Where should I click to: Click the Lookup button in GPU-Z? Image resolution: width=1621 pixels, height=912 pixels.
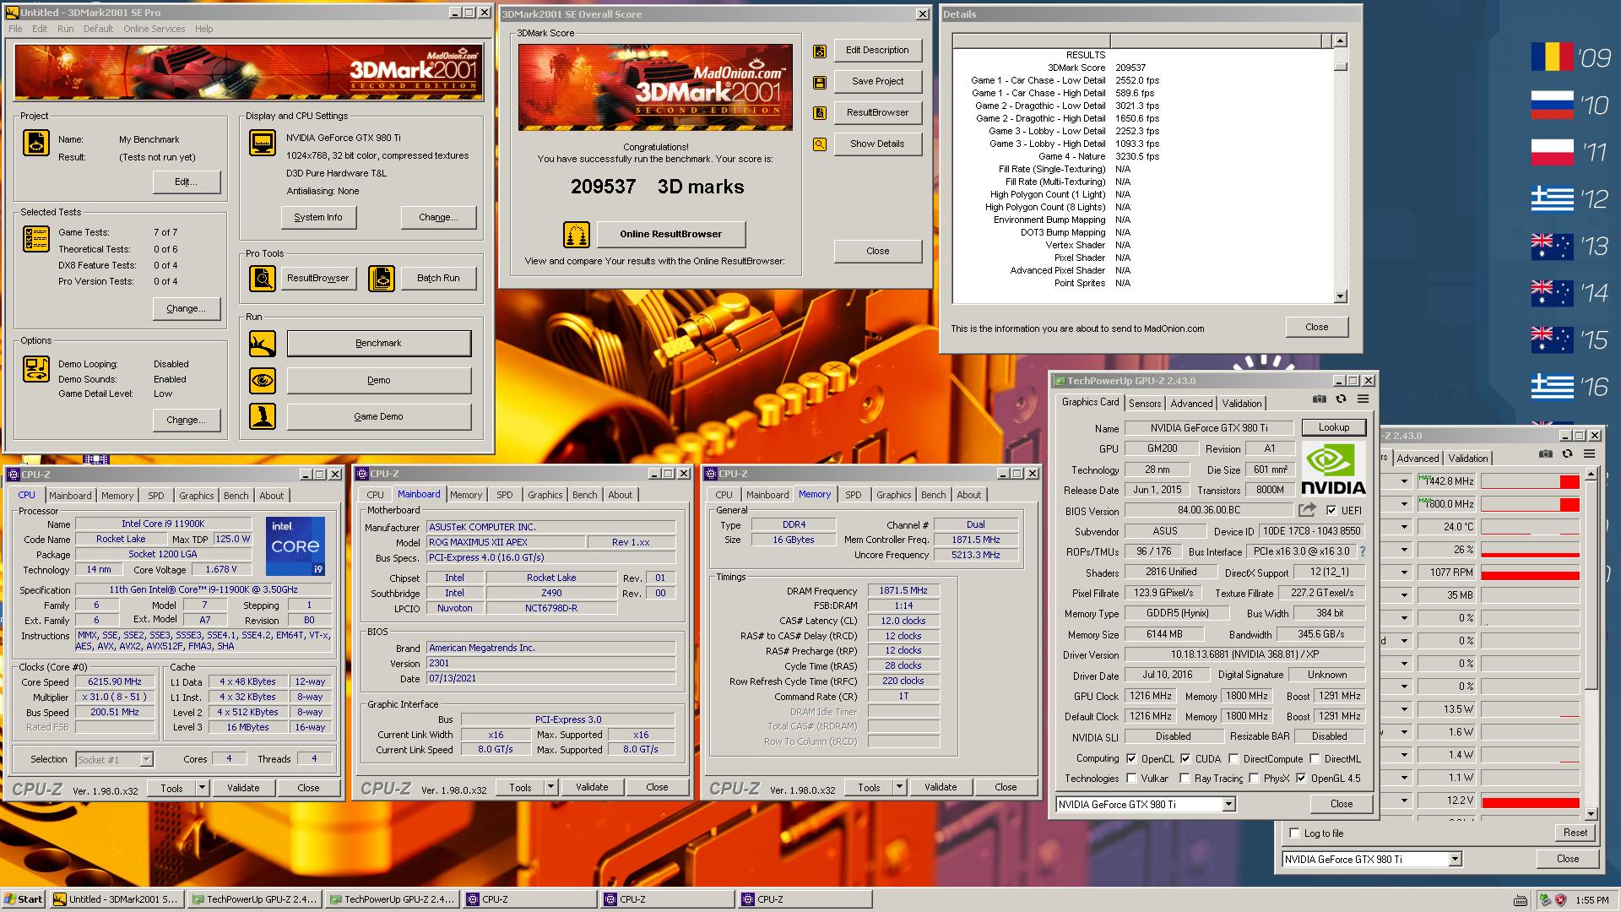[1334, 427]
